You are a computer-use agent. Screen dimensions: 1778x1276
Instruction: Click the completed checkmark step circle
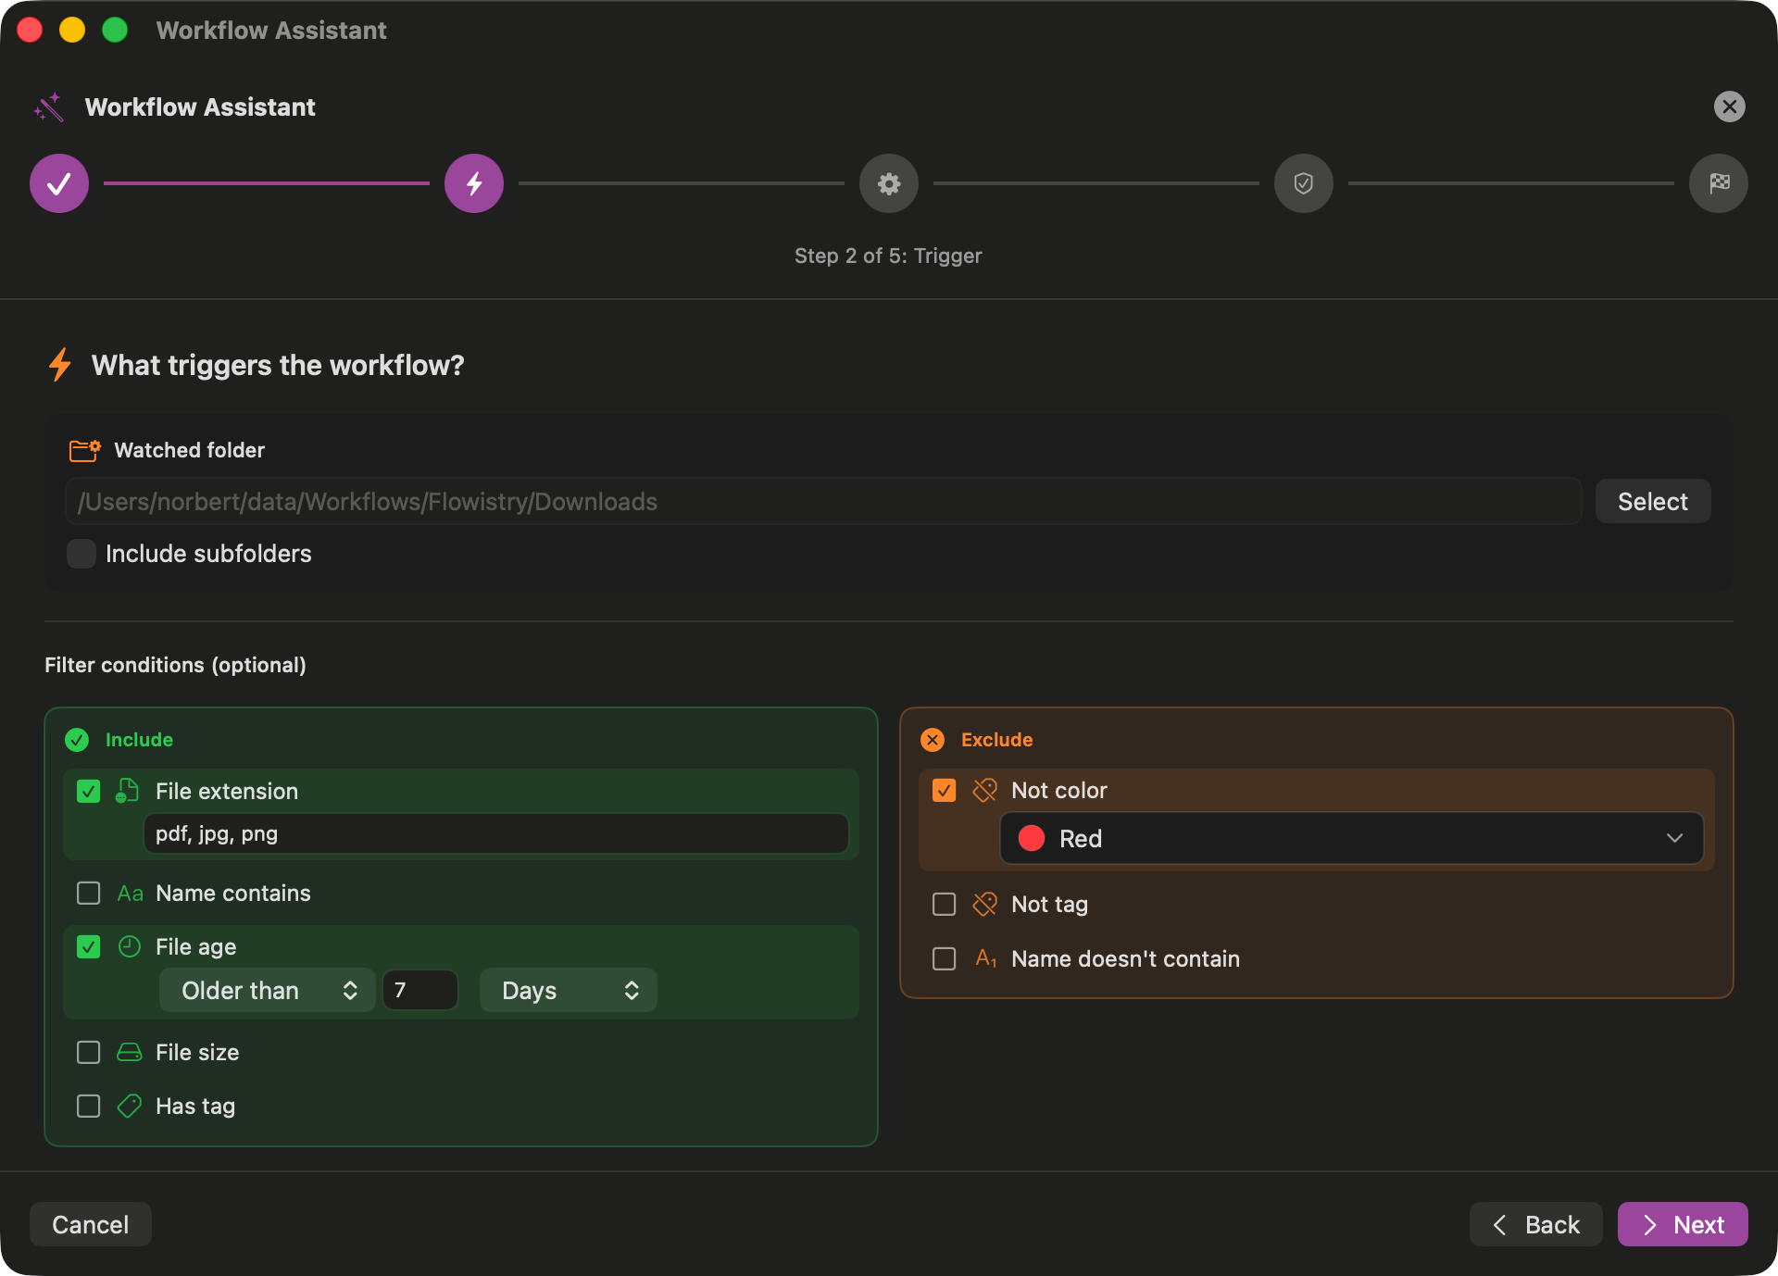tap(59, 183)
